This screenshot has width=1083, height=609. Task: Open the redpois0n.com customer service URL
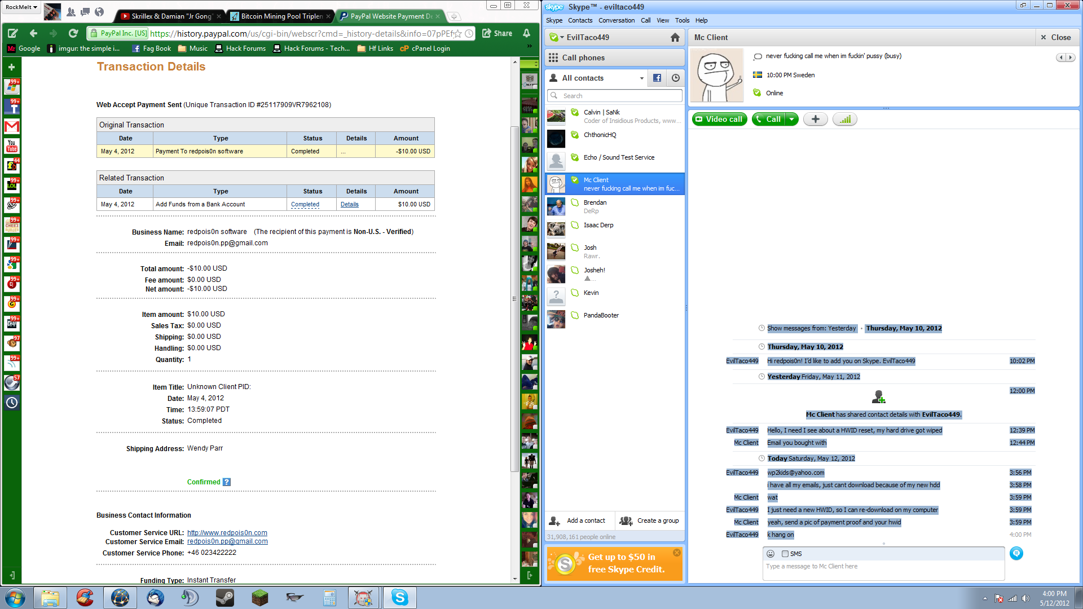coord(227,533)
